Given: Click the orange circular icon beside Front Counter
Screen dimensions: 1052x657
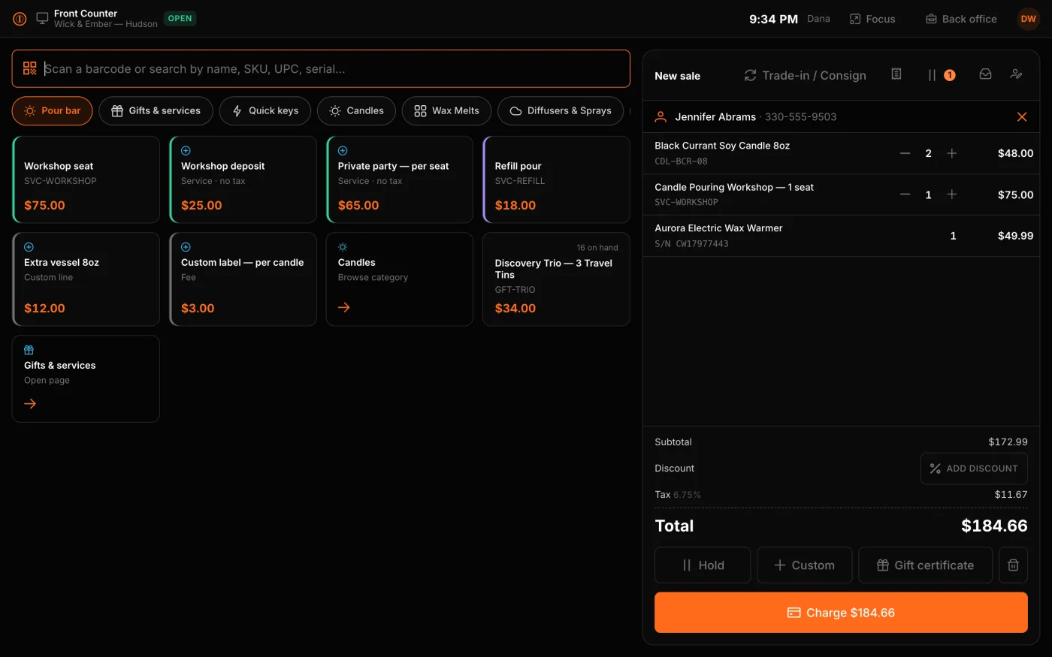Looking at the screenshot, I should tap(20, 19).
